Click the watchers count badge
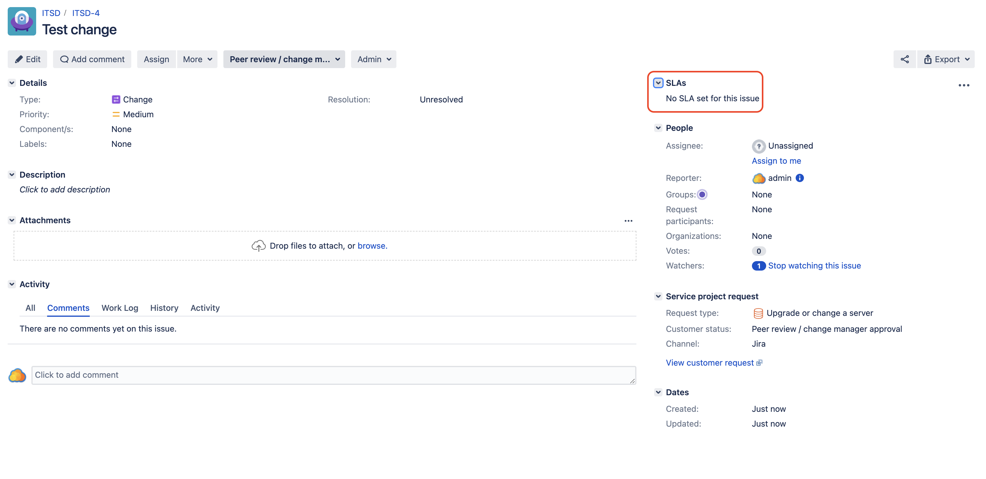The image size is (986, 479). [758, 266]
